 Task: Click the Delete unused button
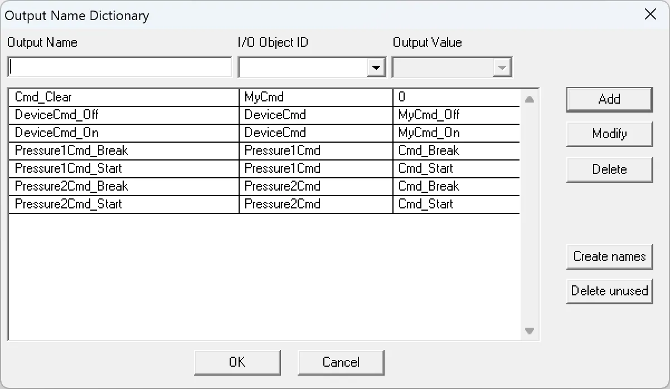[609, 291]
